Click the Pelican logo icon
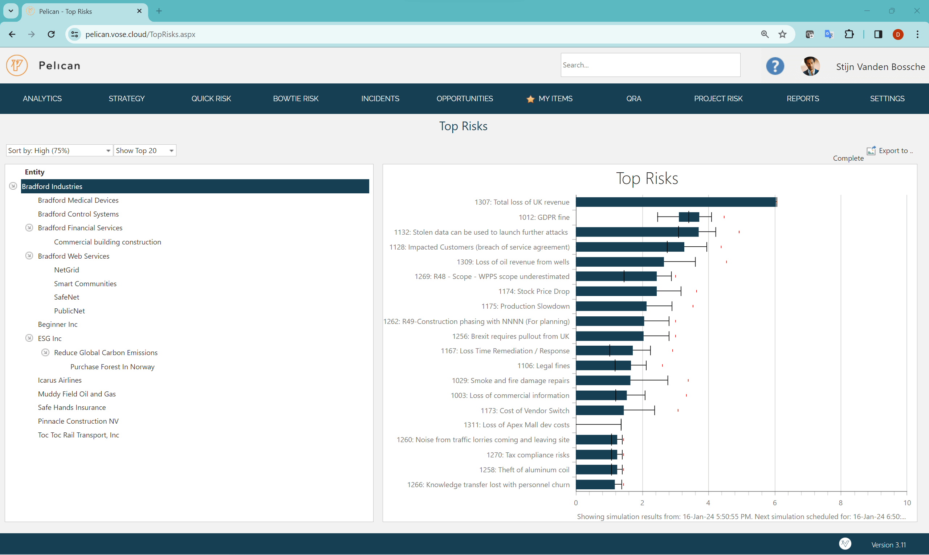Image resolution: width=929 pixels, height=555 pixels. [x=17, y=65]
